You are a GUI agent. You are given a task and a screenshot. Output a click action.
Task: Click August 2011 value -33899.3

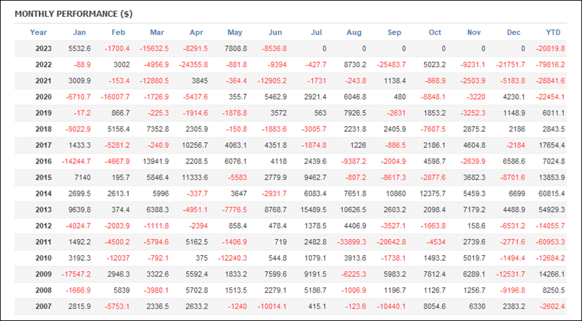(352, 242)
